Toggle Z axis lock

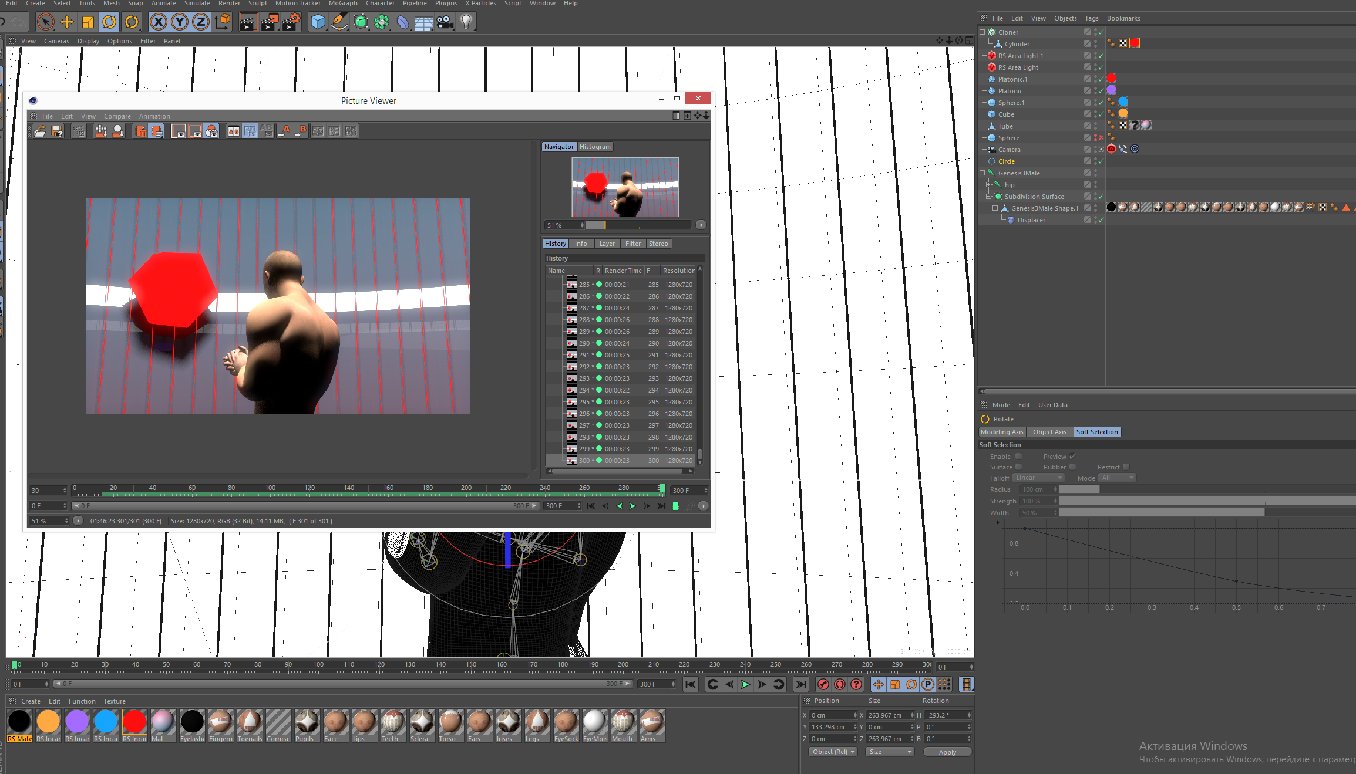pos(201,22)
